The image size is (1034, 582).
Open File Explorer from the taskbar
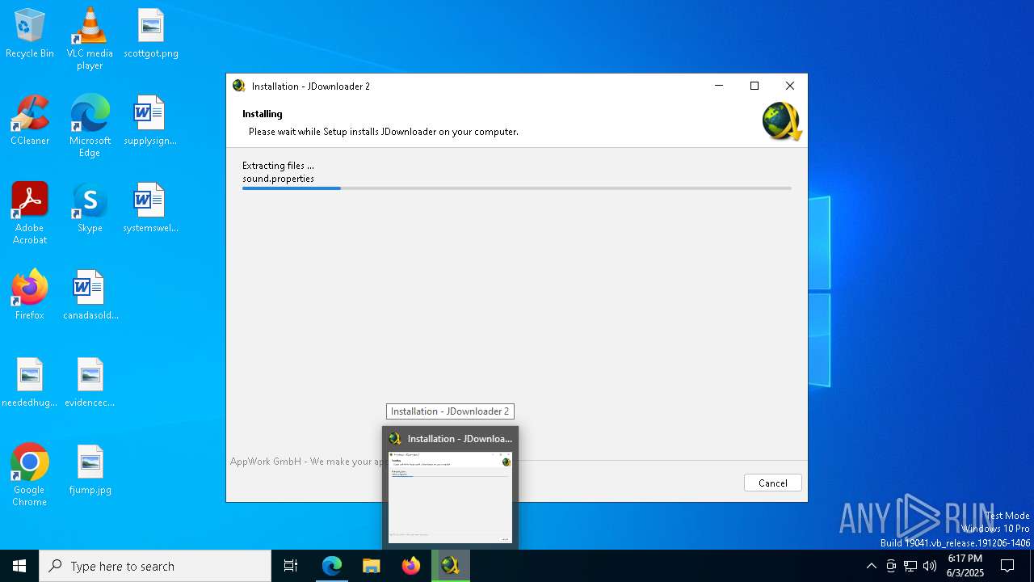point(372,566)
